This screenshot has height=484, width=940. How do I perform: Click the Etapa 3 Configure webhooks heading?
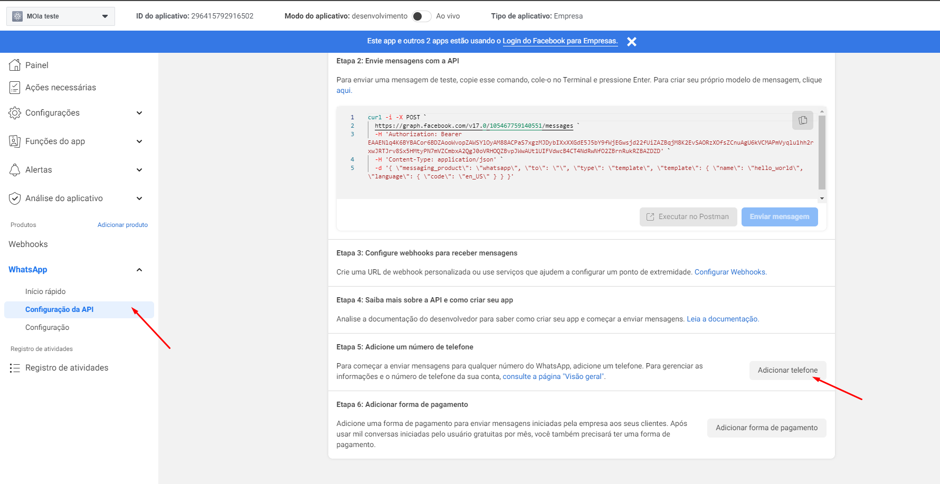[426, 253]
